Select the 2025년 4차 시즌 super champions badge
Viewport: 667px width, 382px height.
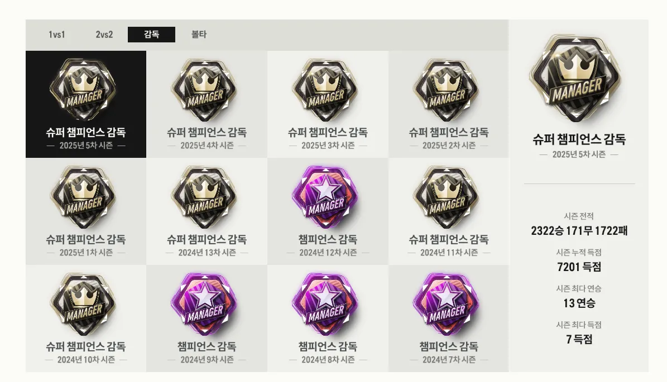pyautogui.click(x=207, y=104)
